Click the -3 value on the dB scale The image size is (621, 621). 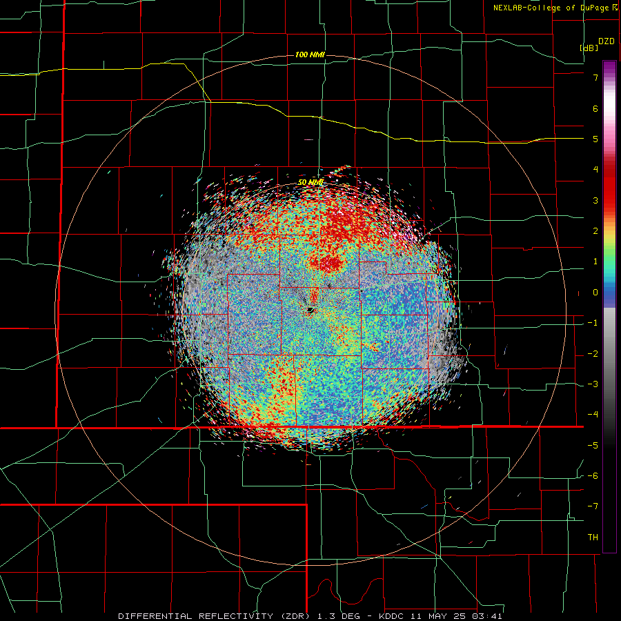(x=593, y=384)
